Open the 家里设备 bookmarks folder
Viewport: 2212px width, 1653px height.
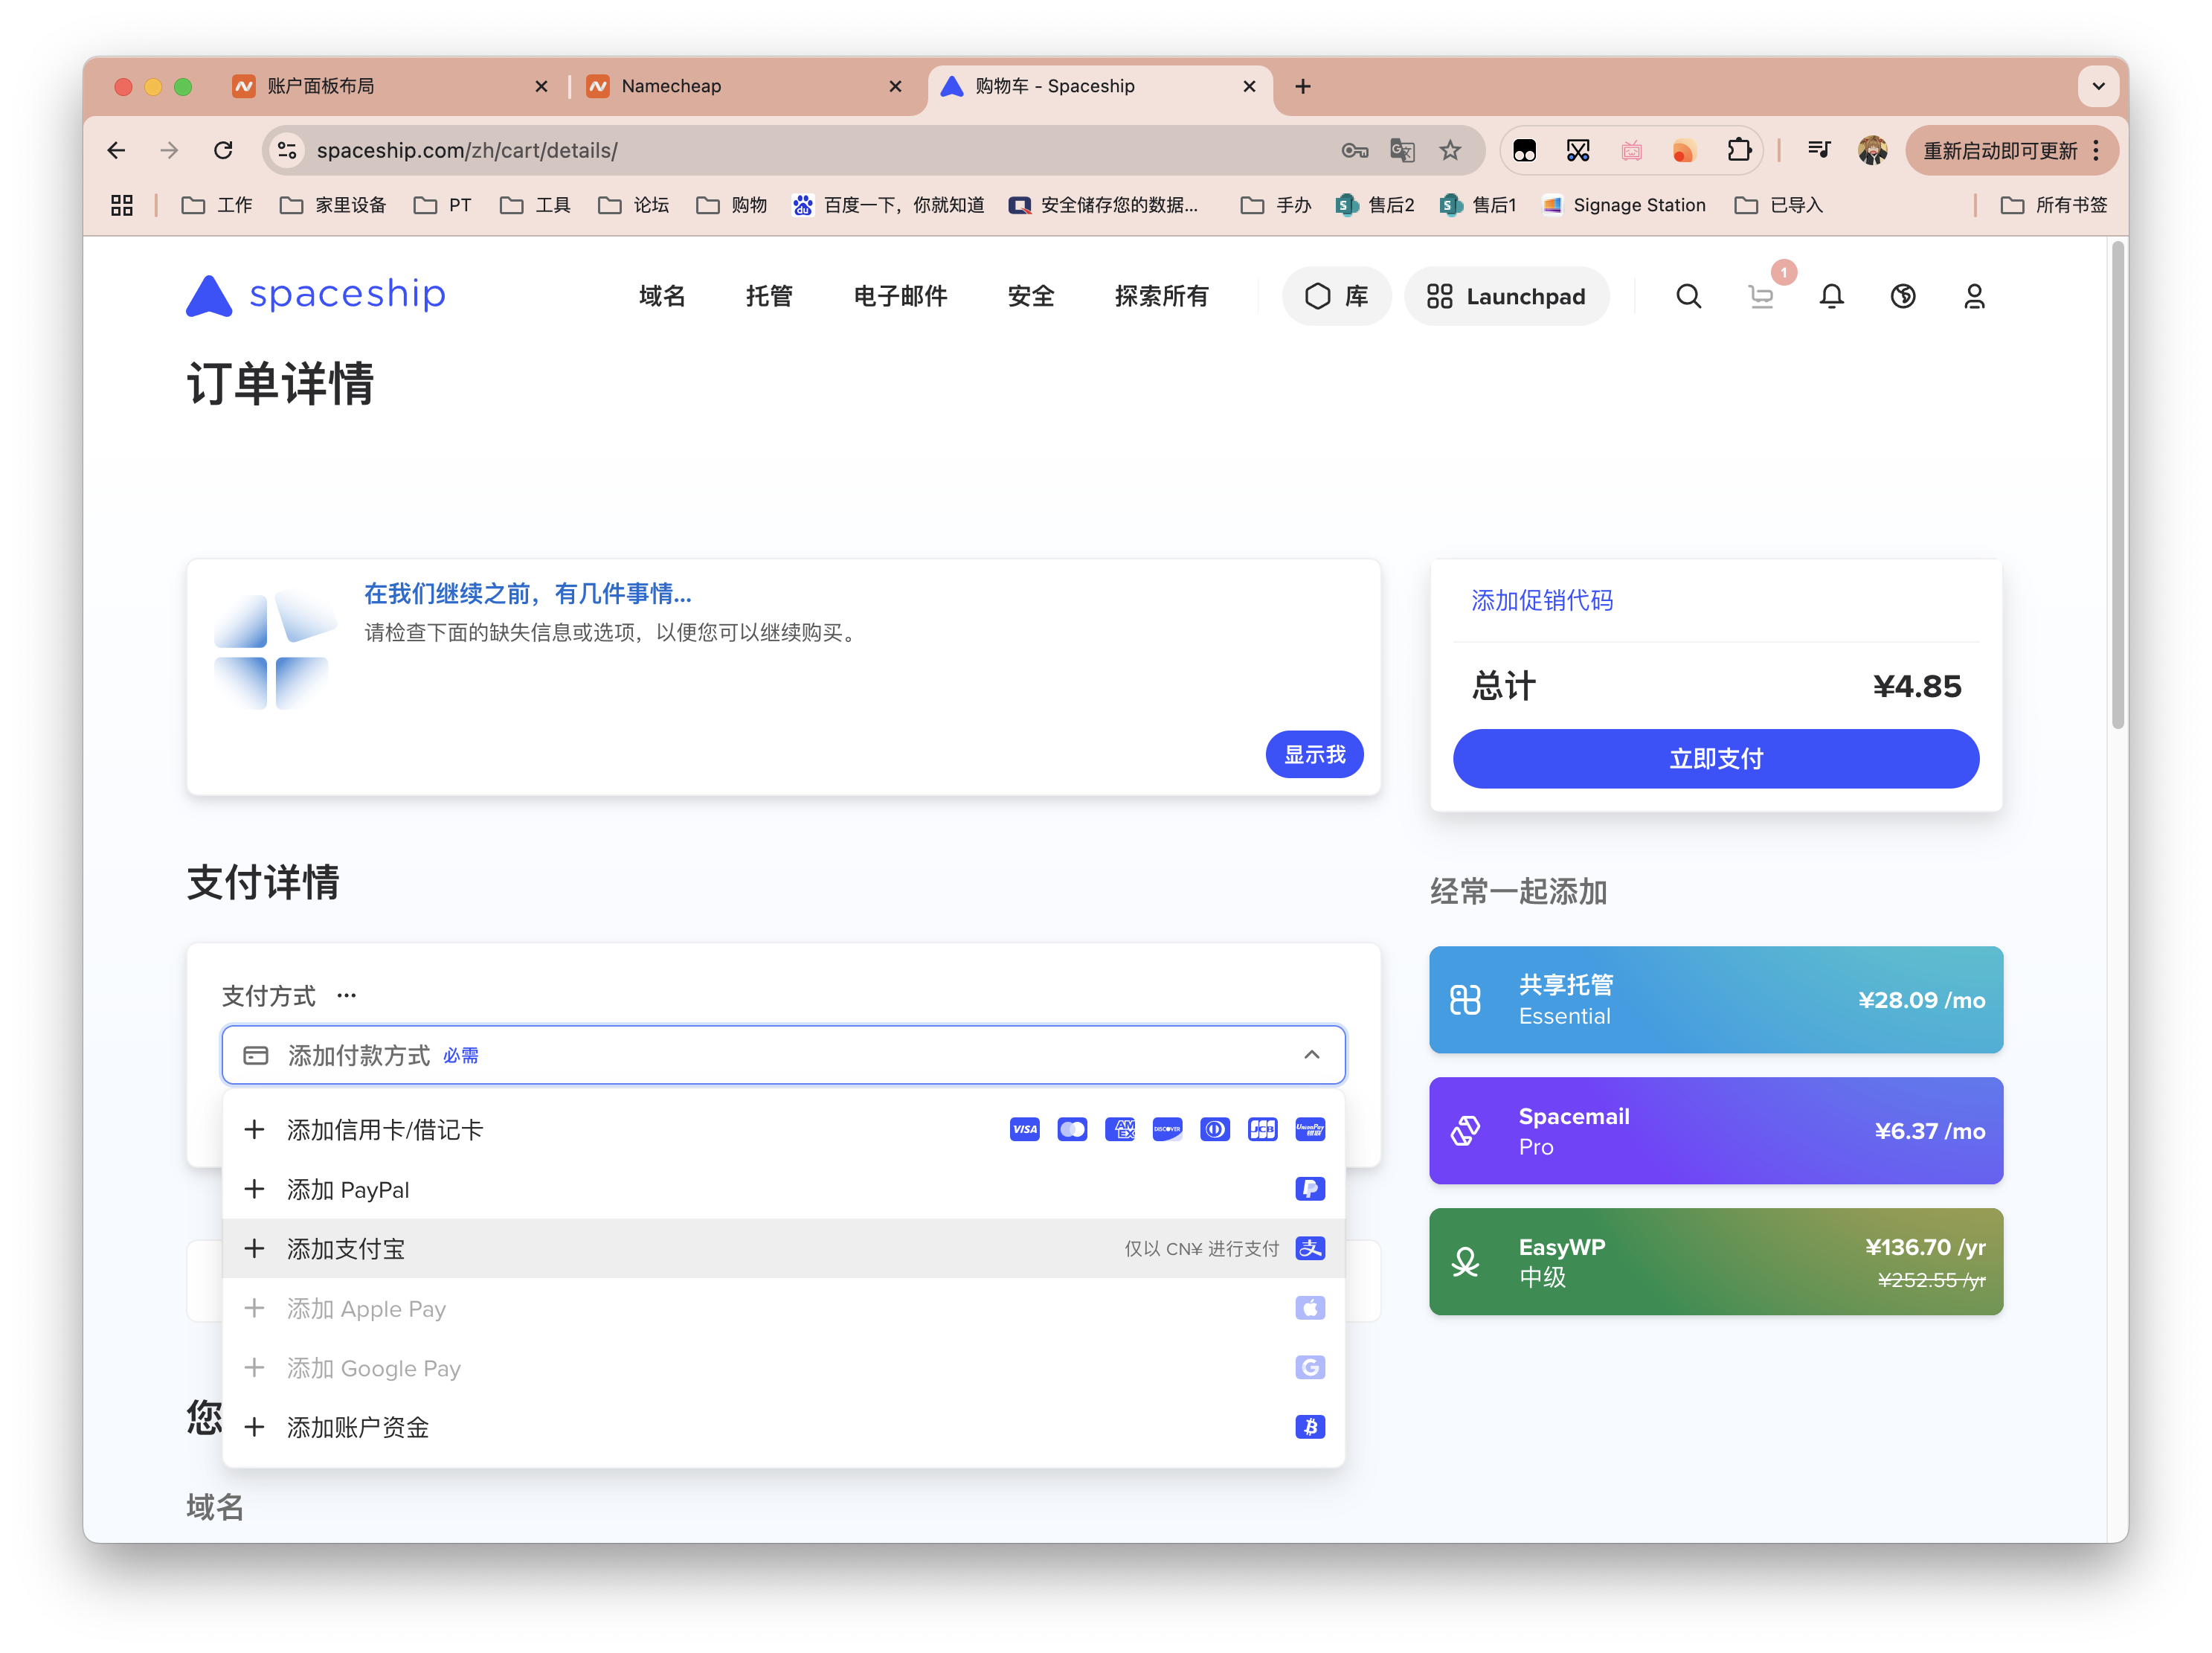tap(333, 205)
